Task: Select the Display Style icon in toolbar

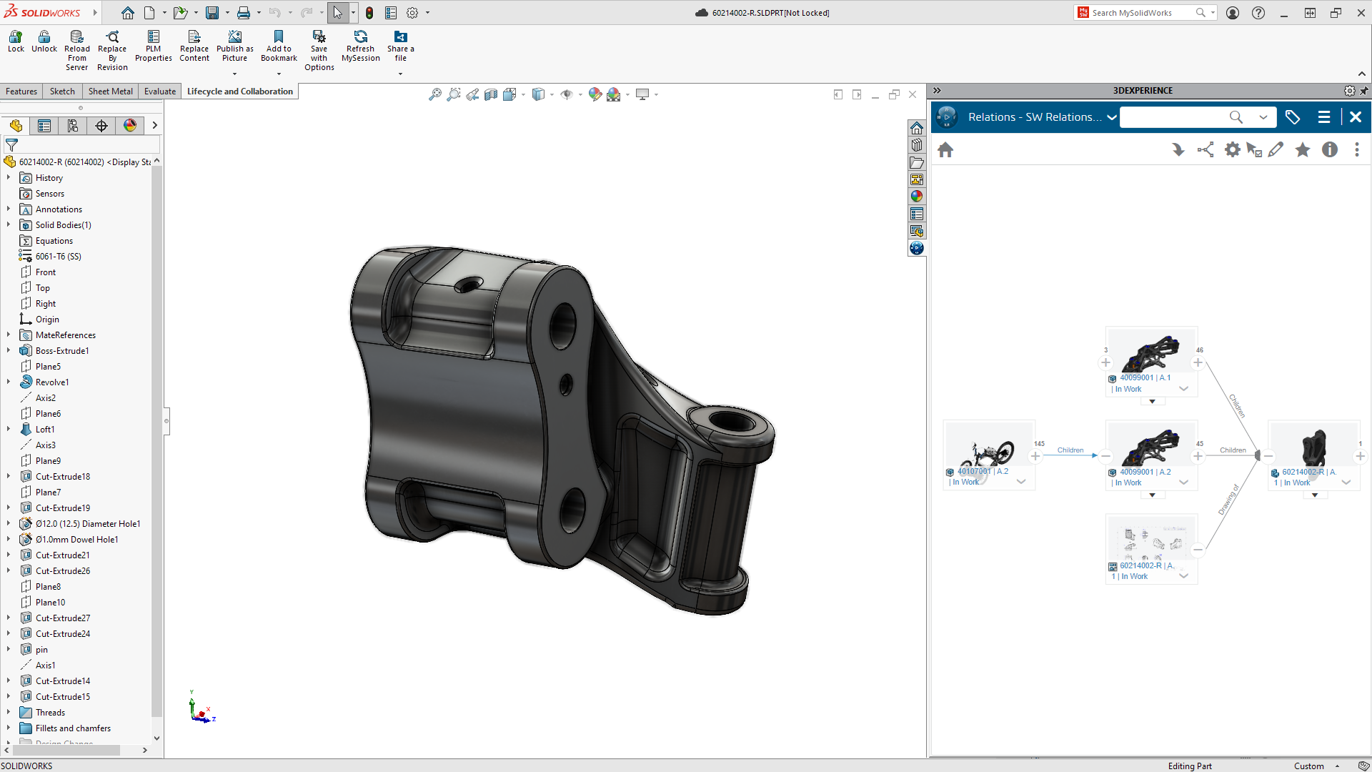Action: [538, 94]
